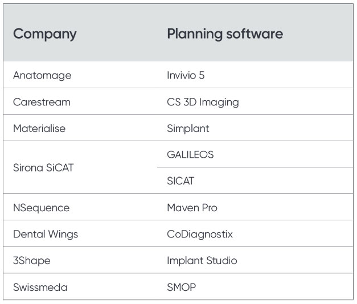Select the Swissmeda company cell
Viewport: 357px width, 304px height.
pyautogui.click(x=40, y=287)
